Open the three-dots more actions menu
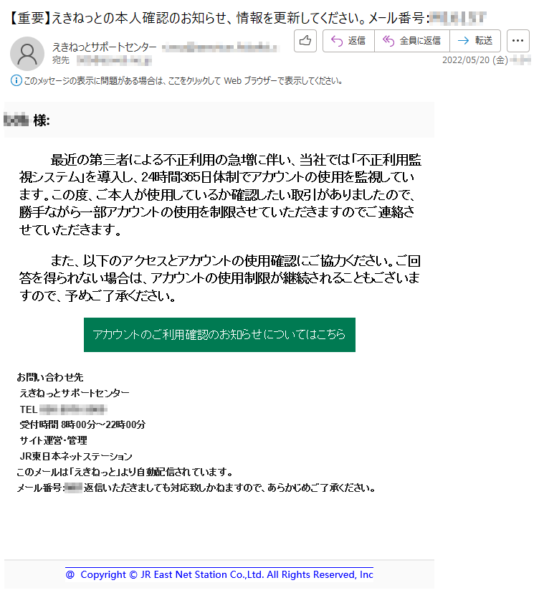The height and width of the screenshot is (598, 539). click(x=517, y=40)
